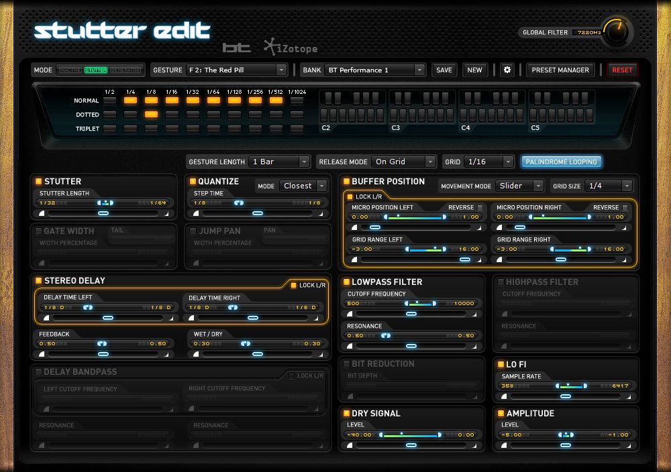Switch mode to Stutter
671x472 pixels.
click(x=96, y=70)
